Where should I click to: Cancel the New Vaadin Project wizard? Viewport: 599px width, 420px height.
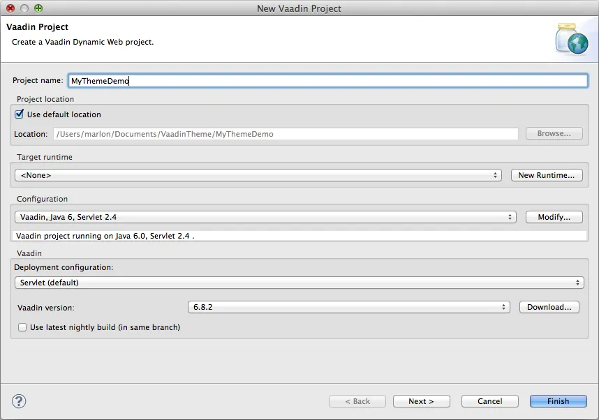click(489, 401)
